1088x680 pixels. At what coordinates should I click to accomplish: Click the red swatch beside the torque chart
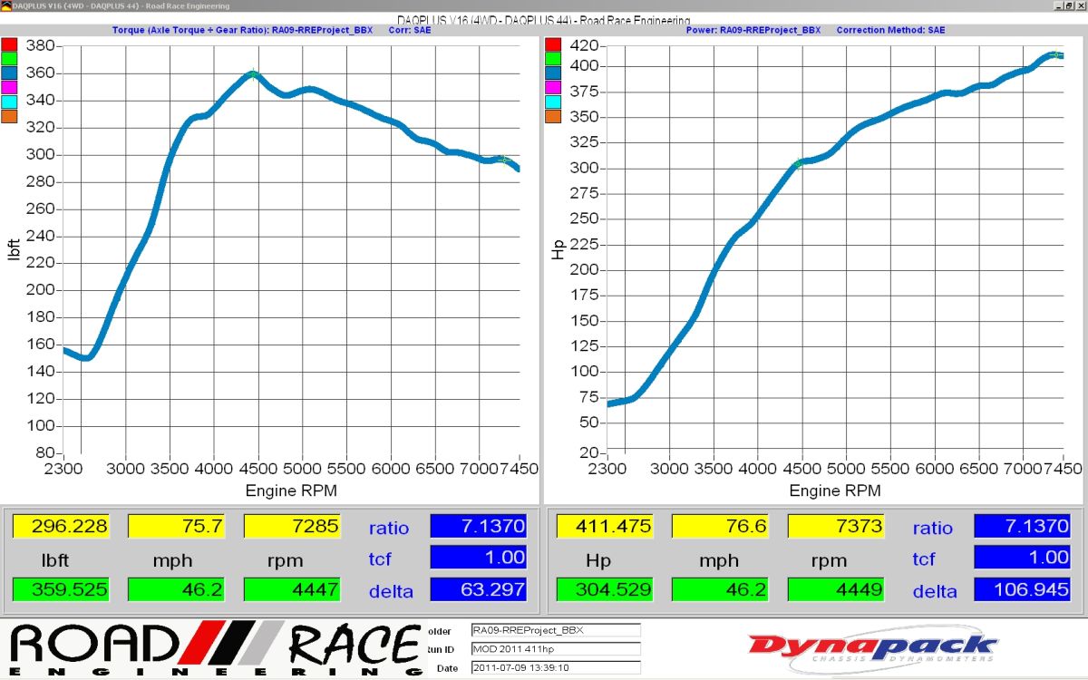click(x=8, y=44)
